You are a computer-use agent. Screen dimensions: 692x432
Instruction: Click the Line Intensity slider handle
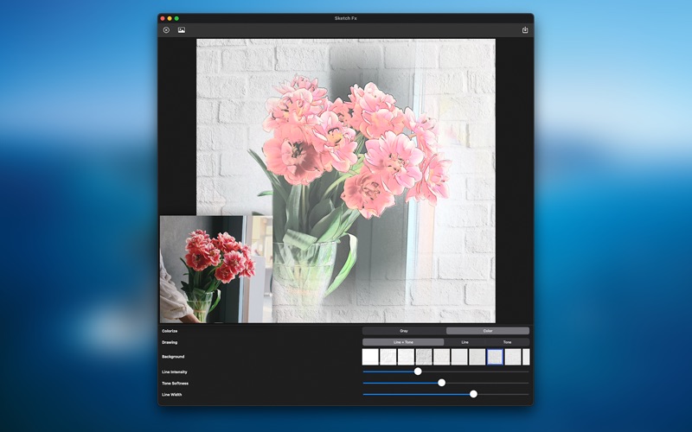tap(418, 372)
